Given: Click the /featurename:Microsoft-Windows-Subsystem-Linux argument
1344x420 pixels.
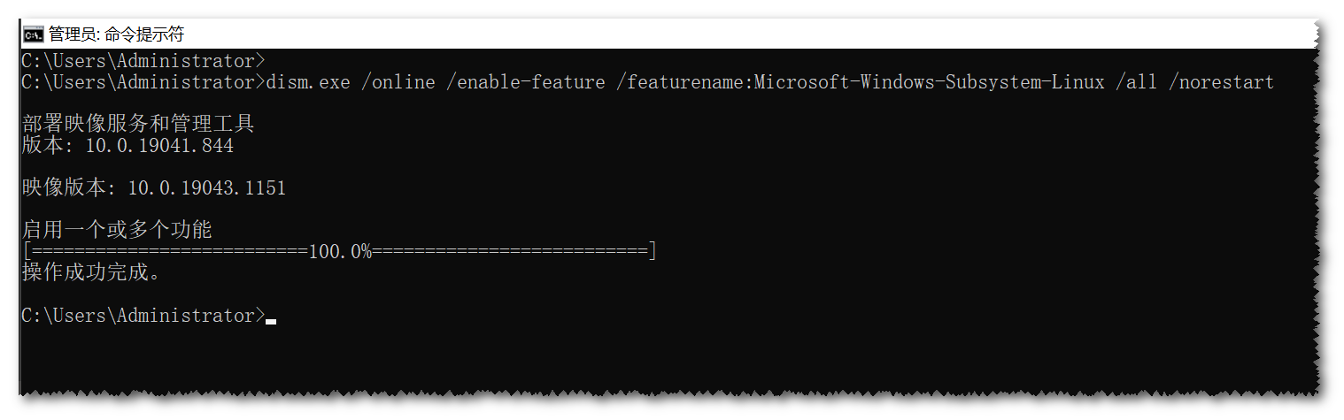Looking at the screenshot, I should point(861,82).
